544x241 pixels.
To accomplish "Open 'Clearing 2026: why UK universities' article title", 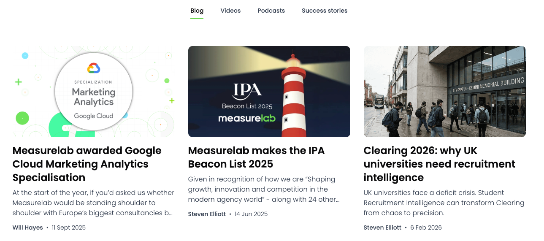I will 439,164.
